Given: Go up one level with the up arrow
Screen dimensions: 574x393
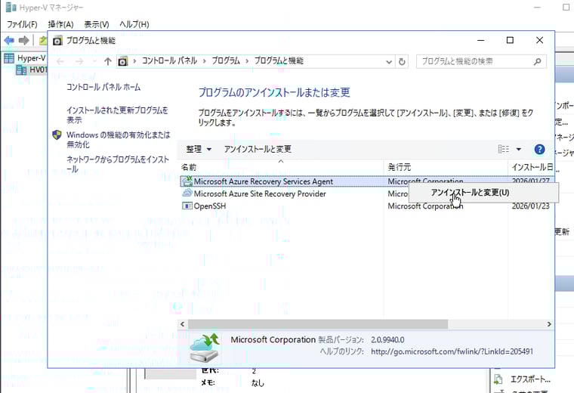Looking at the screenshot, I should tap(107, 61).
